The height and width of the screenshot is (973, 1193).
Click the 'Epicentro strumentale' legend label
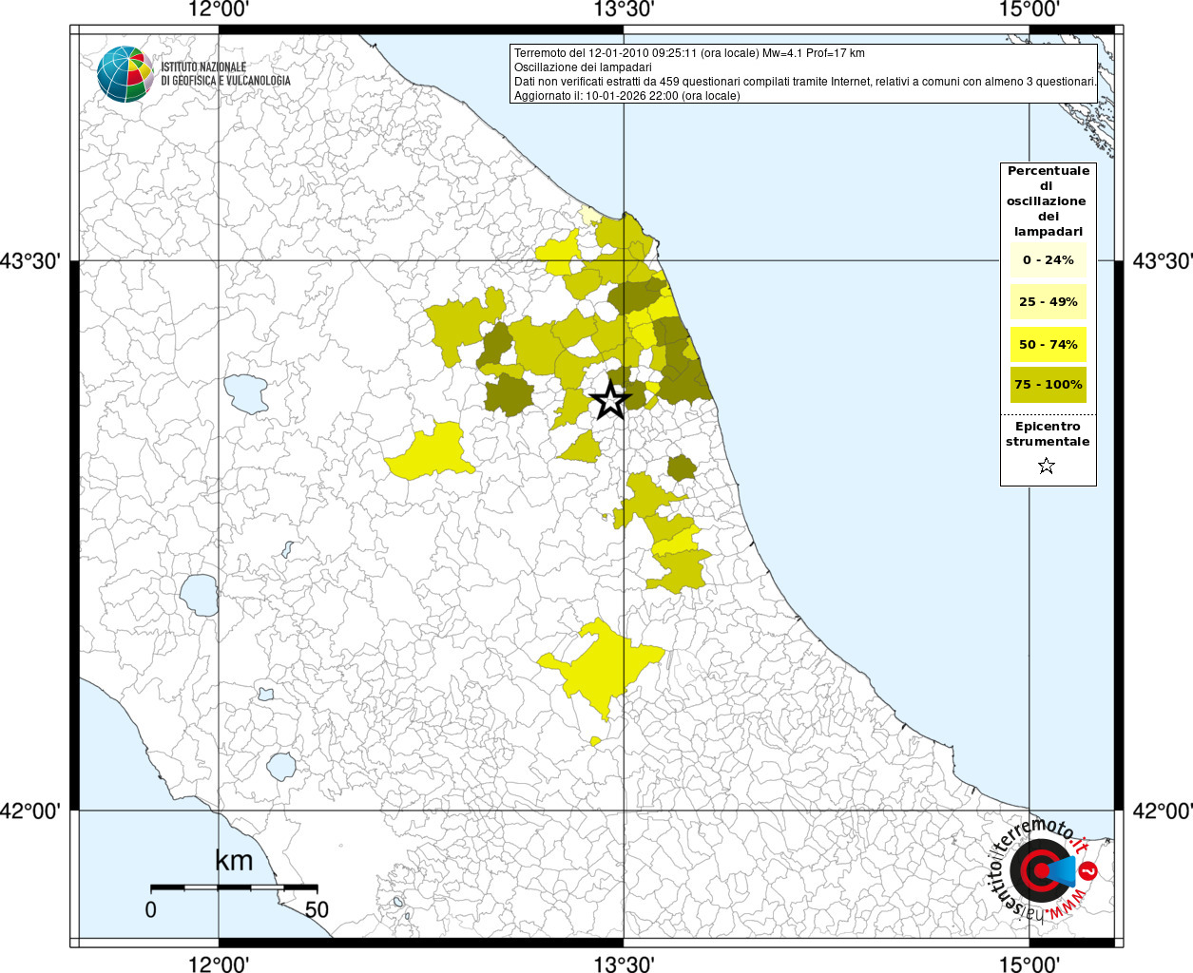coord(1048,434)
